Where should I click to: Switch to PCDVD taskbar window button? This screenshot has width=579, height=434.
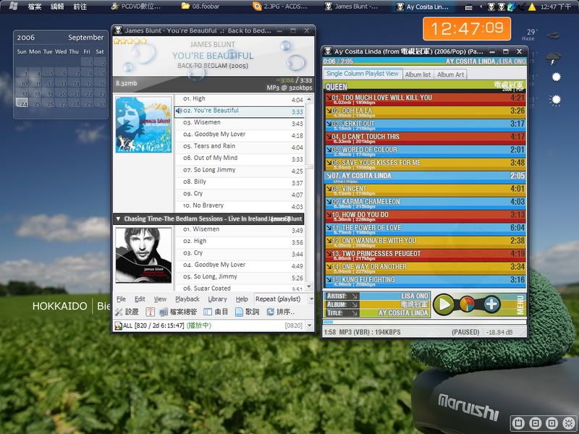(x=137, y=7)
